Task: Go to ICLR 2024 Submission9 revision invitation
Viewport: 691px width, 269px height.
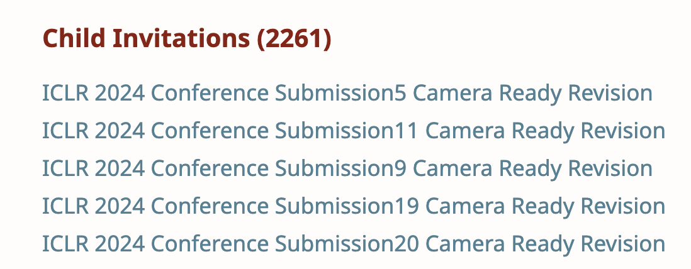Action: coord(347,168)
